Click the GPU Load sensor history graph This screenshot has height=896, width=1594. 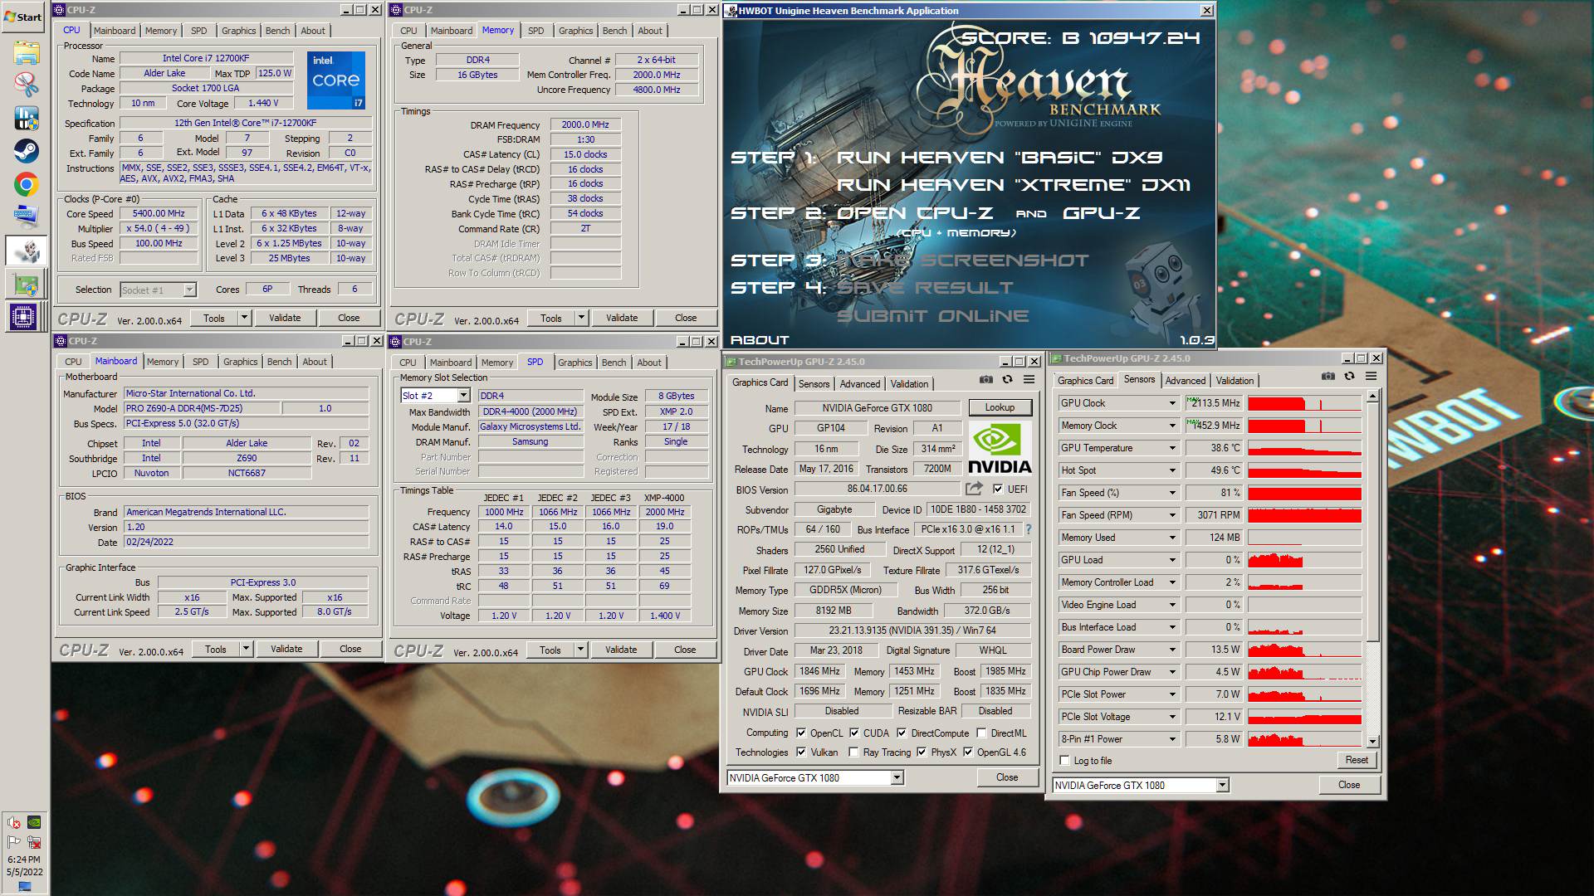(1304, 560)
